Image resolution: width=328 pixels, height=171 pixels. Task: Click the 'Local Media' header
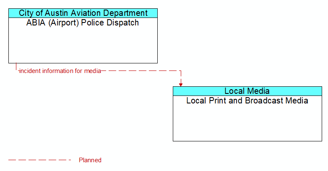[247, 91]
